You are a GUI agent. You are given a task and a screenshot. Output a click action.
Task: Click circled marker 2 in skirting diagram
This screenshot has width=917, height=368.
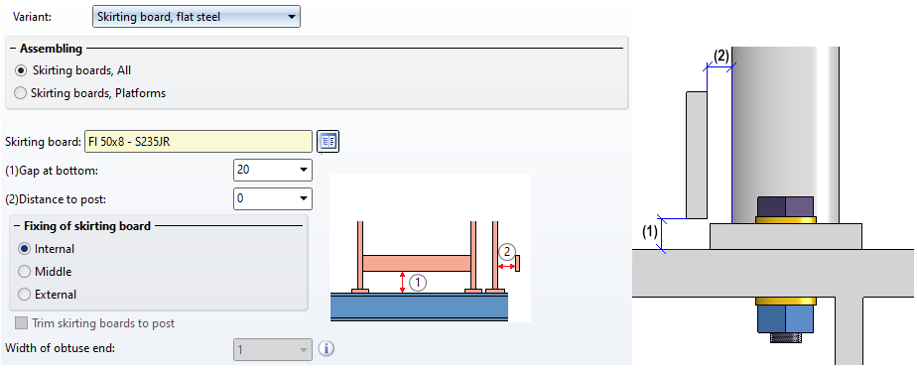pyautogui.click(x=506, y=252)
